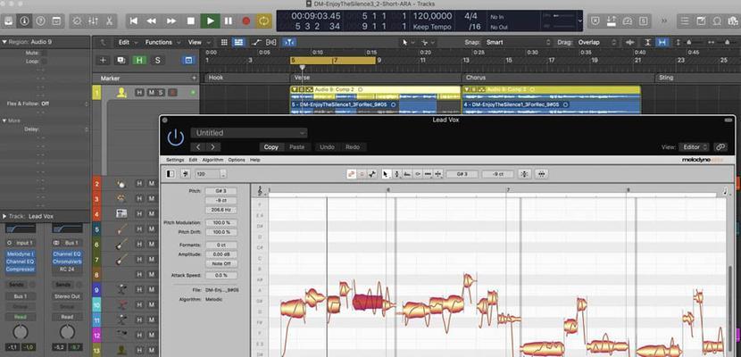Open the View menu in Tracks area
The image size is (741, 357).
(199, 42)
